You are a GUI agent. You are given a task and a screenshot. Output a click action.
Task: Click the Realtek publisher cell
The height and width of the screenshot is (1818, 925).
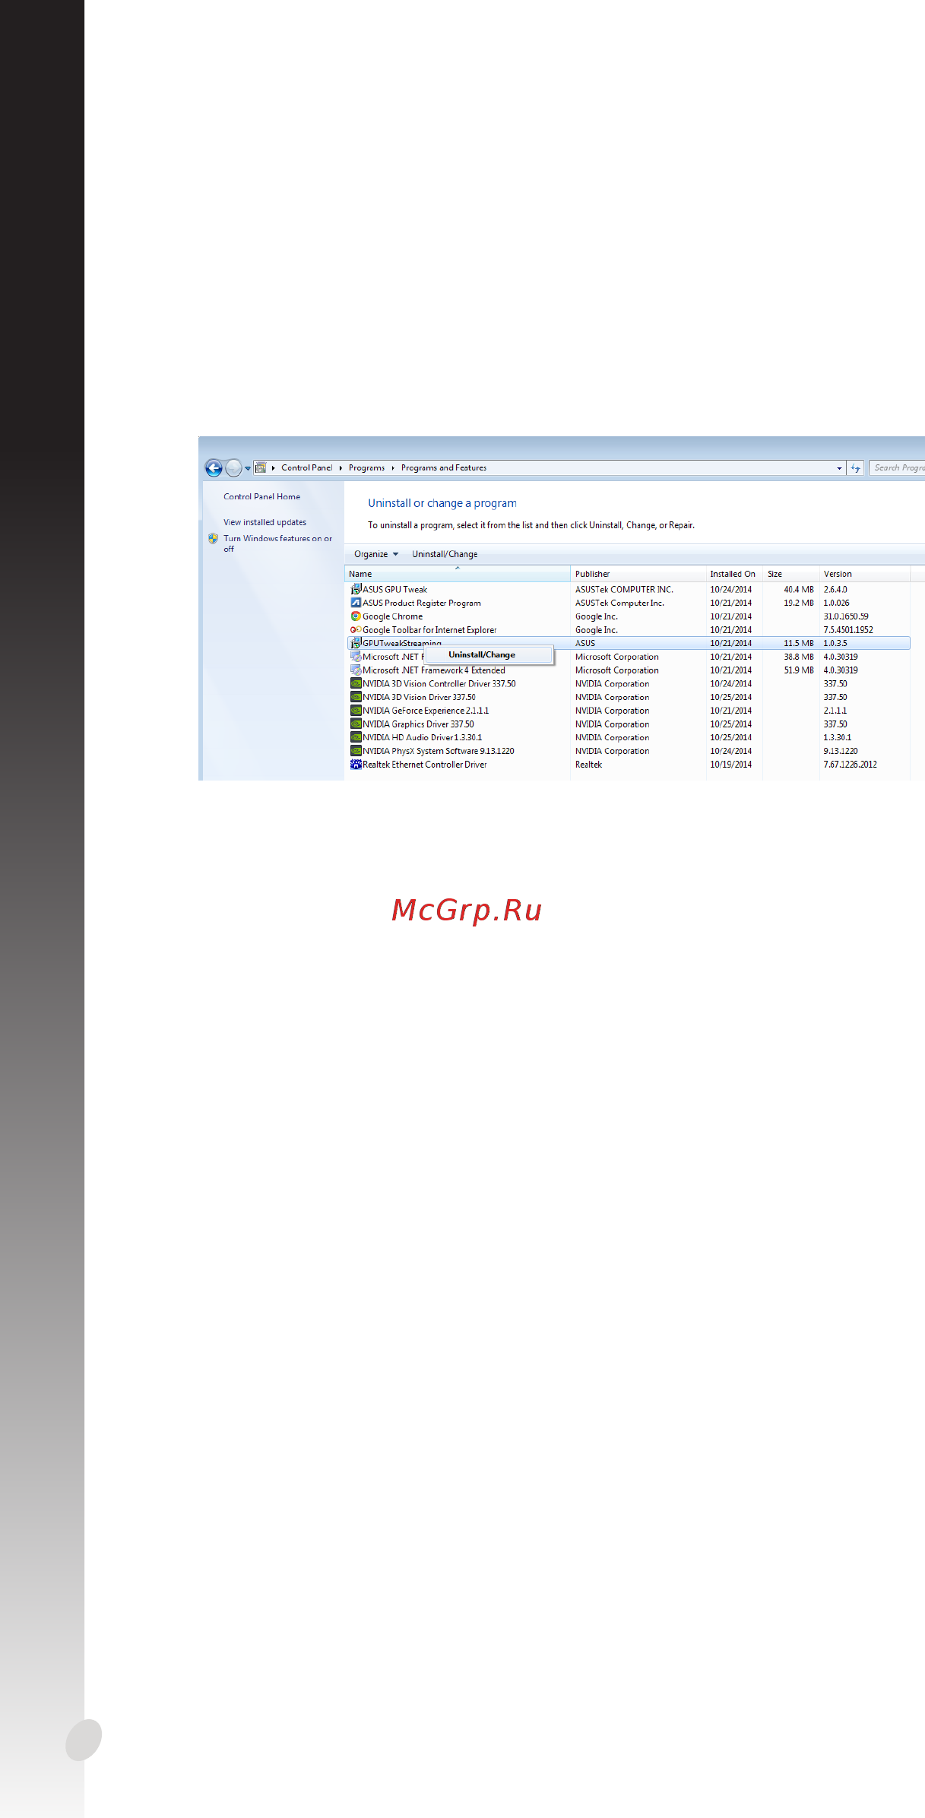tap(588, 765)
